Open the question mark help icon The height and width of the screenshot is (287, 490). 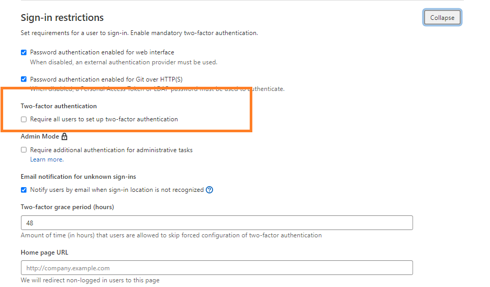pyautogui.click(x=209, y=190)
